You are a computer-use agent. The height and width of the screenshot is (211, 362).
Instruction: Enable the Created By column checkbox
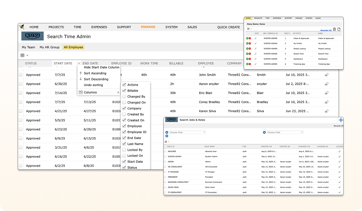coord(124,114)
